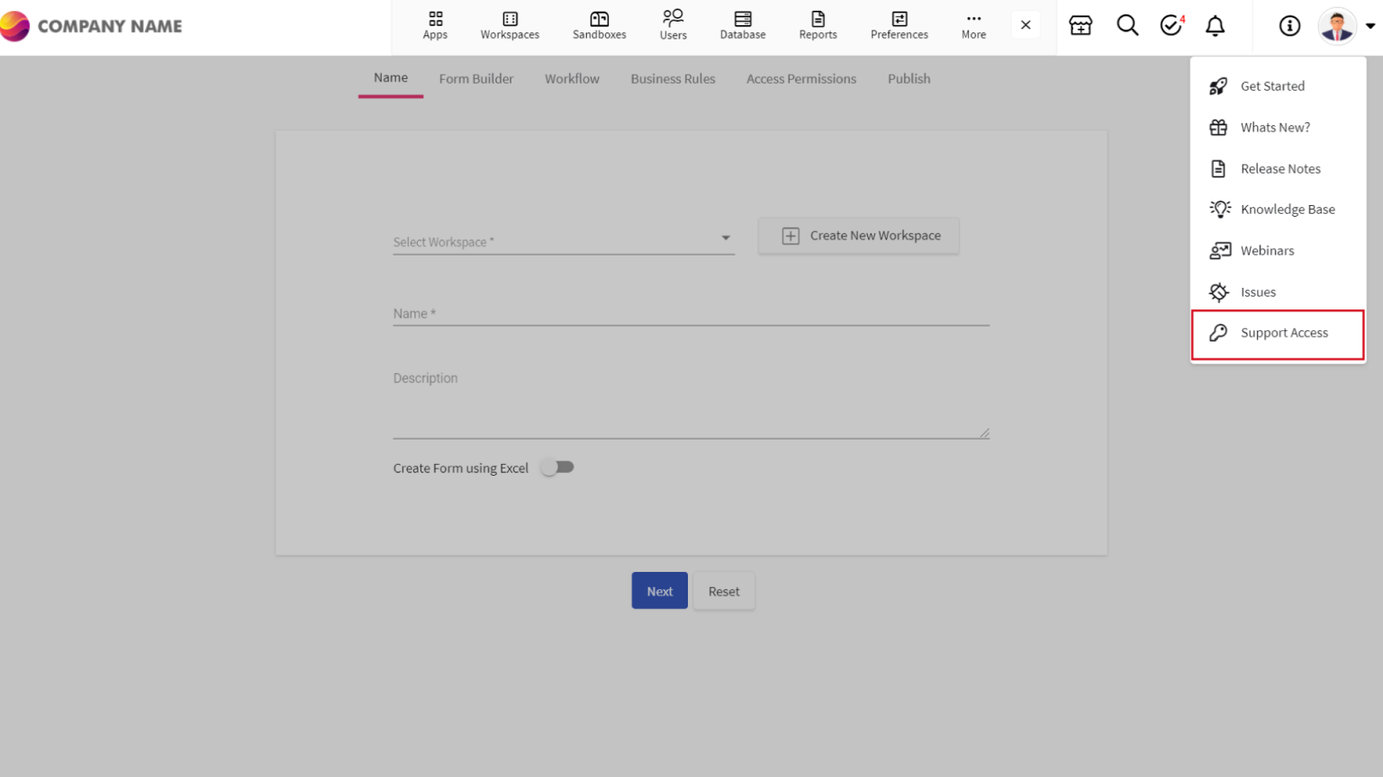
Task: Open the info help menu icon
Action: 1289,26
